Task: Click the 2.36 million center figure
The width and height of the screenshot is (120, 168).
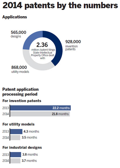Action: coord(42,45)
